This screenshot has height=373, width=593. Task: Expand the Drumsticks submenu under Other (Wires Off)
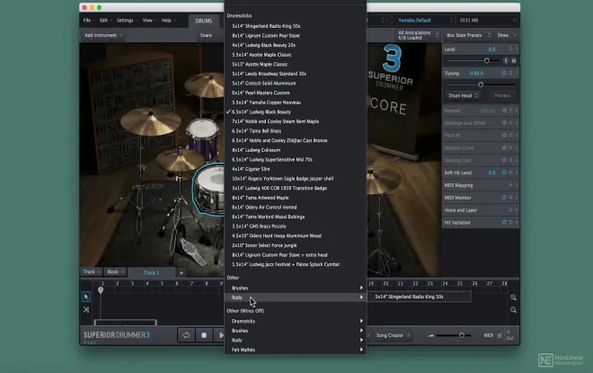pos(296,321)
